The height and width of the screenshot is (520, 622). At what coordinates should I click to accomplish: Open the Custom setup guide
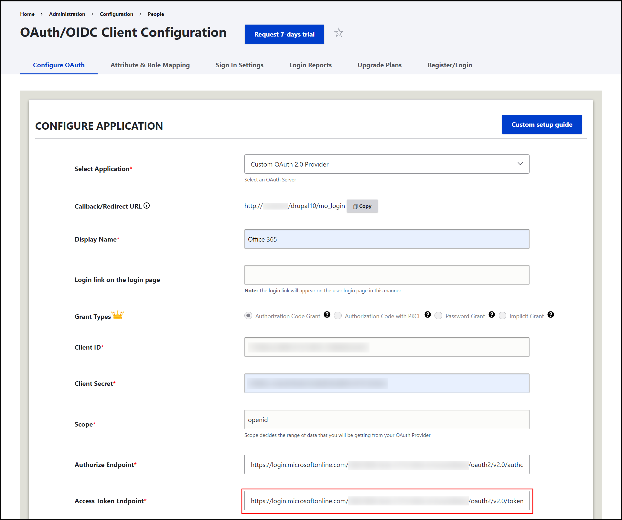(542, 125)
